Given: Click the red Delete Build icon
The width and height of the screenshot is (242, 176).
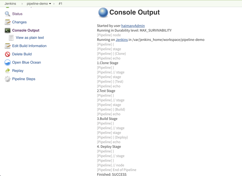Looking at the screenshot, I should (x=7, y=54).
